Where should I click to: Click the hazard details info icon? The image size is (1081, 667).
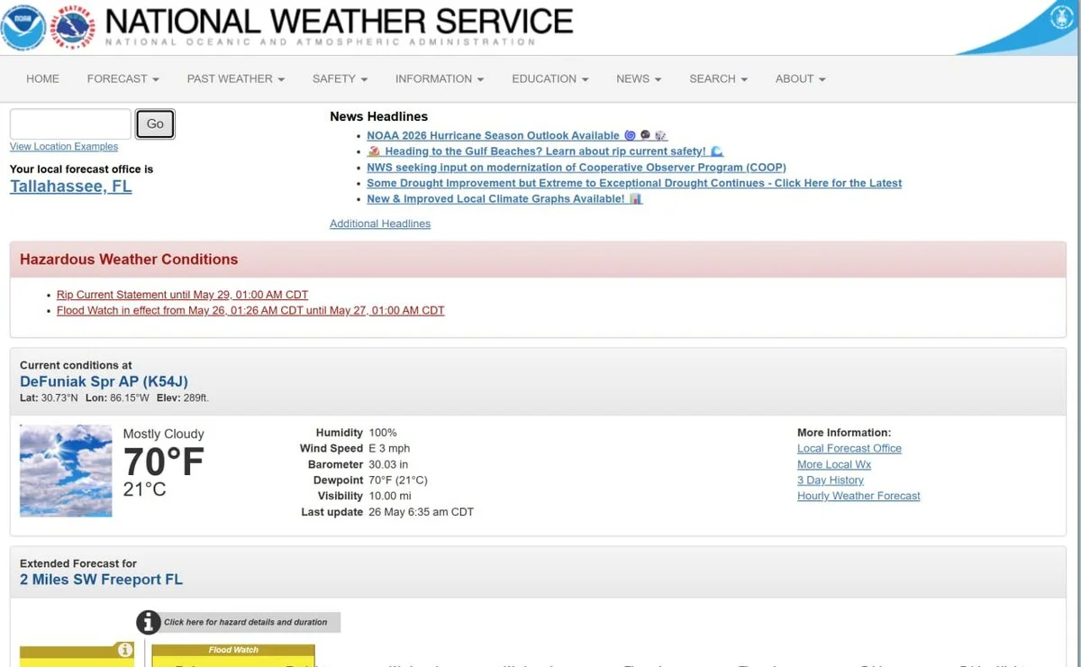tap(148, 622)
